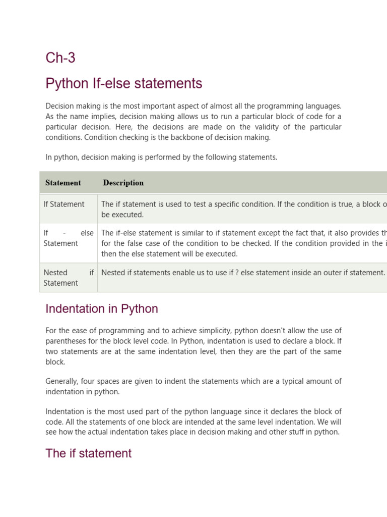The height and width of the screenshot is (517, 387).
Task: Select the "Nested if Statement" table cell
Action: [x=69, y=278]
